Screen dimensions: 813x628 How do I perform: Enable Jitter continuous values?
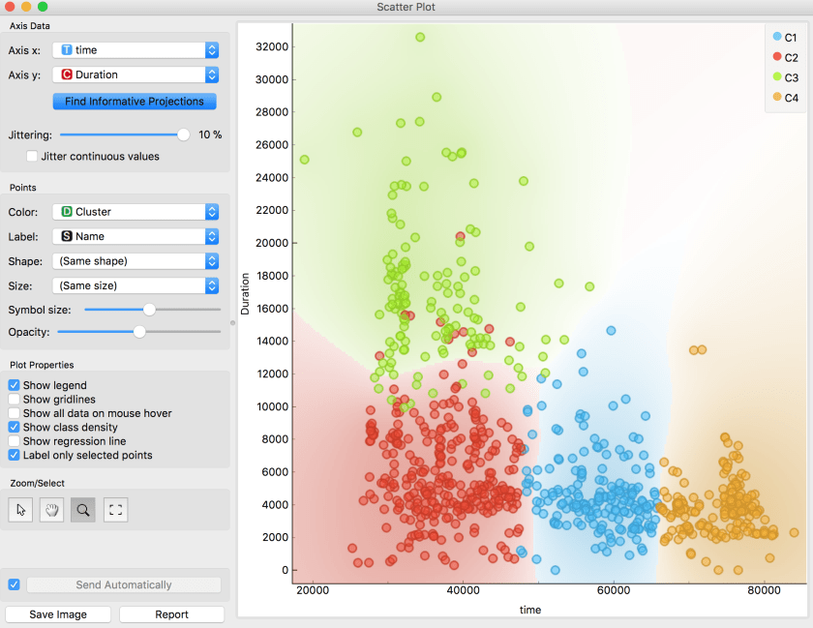(33, 156)
